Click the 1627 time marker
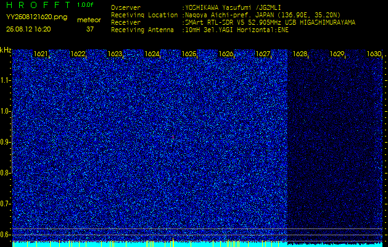The width and height of the screenshot is (388, 247). pyautogui.click(x=263, y=54)
